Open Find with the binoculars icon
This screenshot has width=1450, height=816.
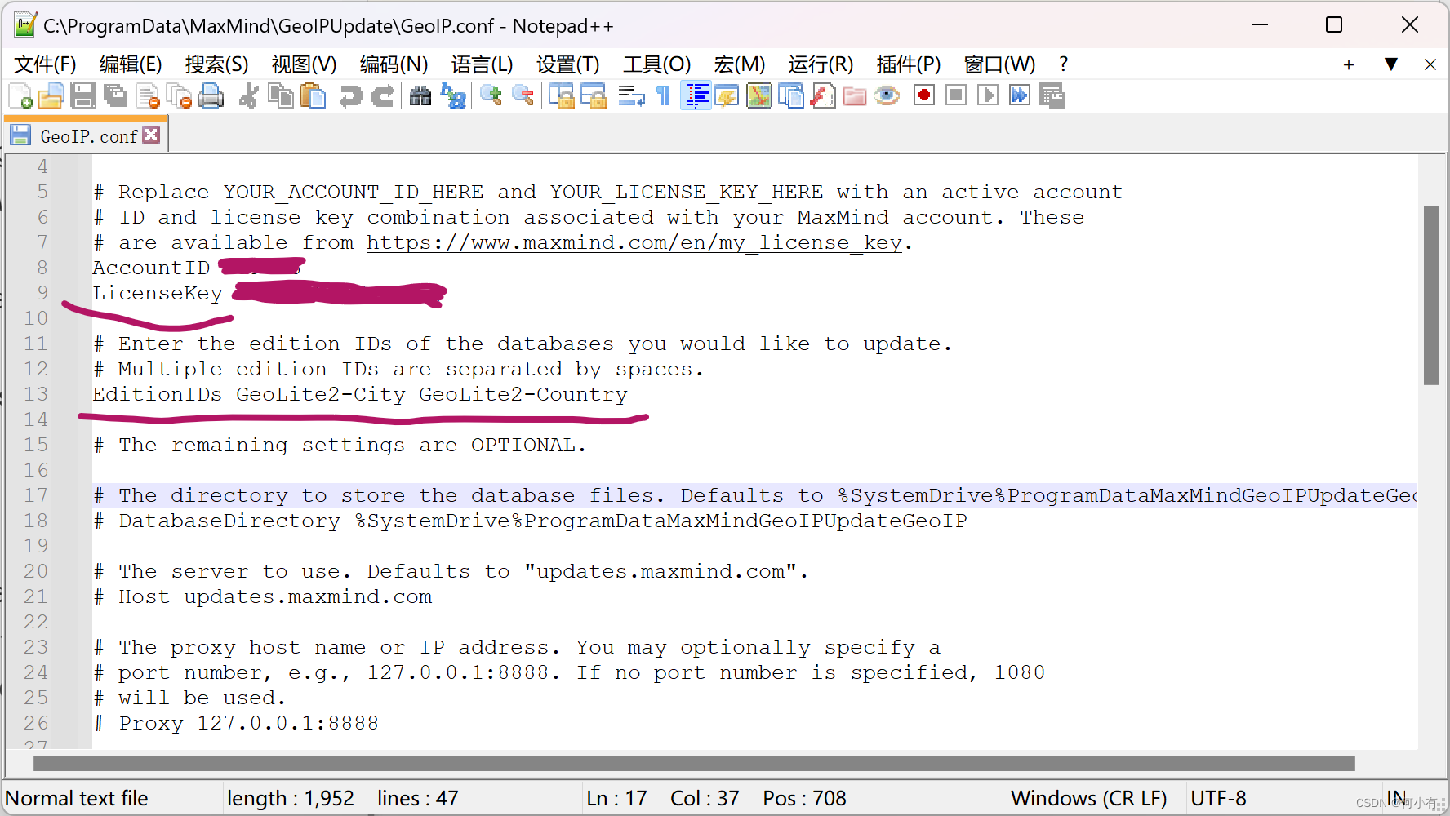[x=420, y=96]
